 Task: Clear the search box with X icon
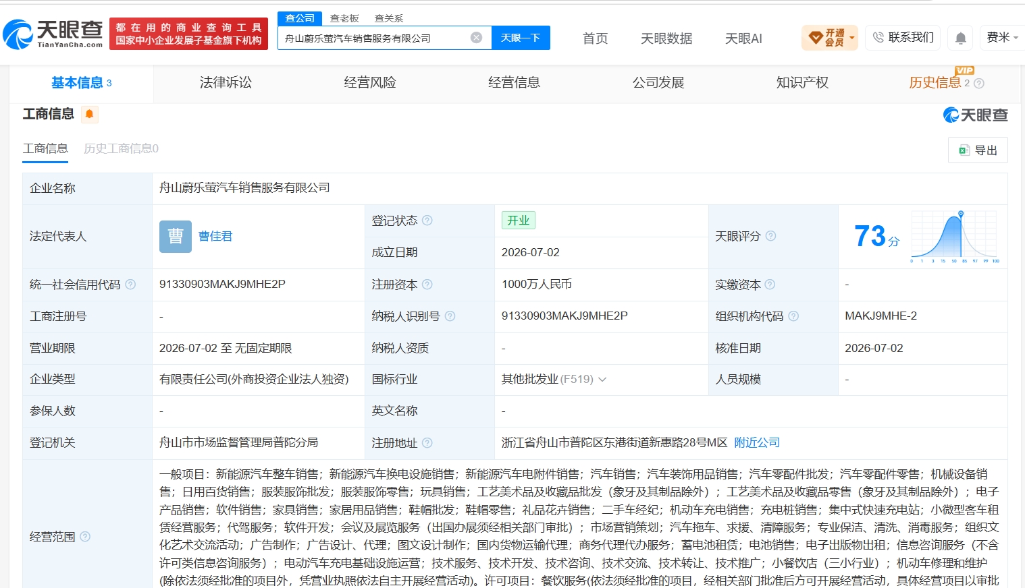[476, 38]
